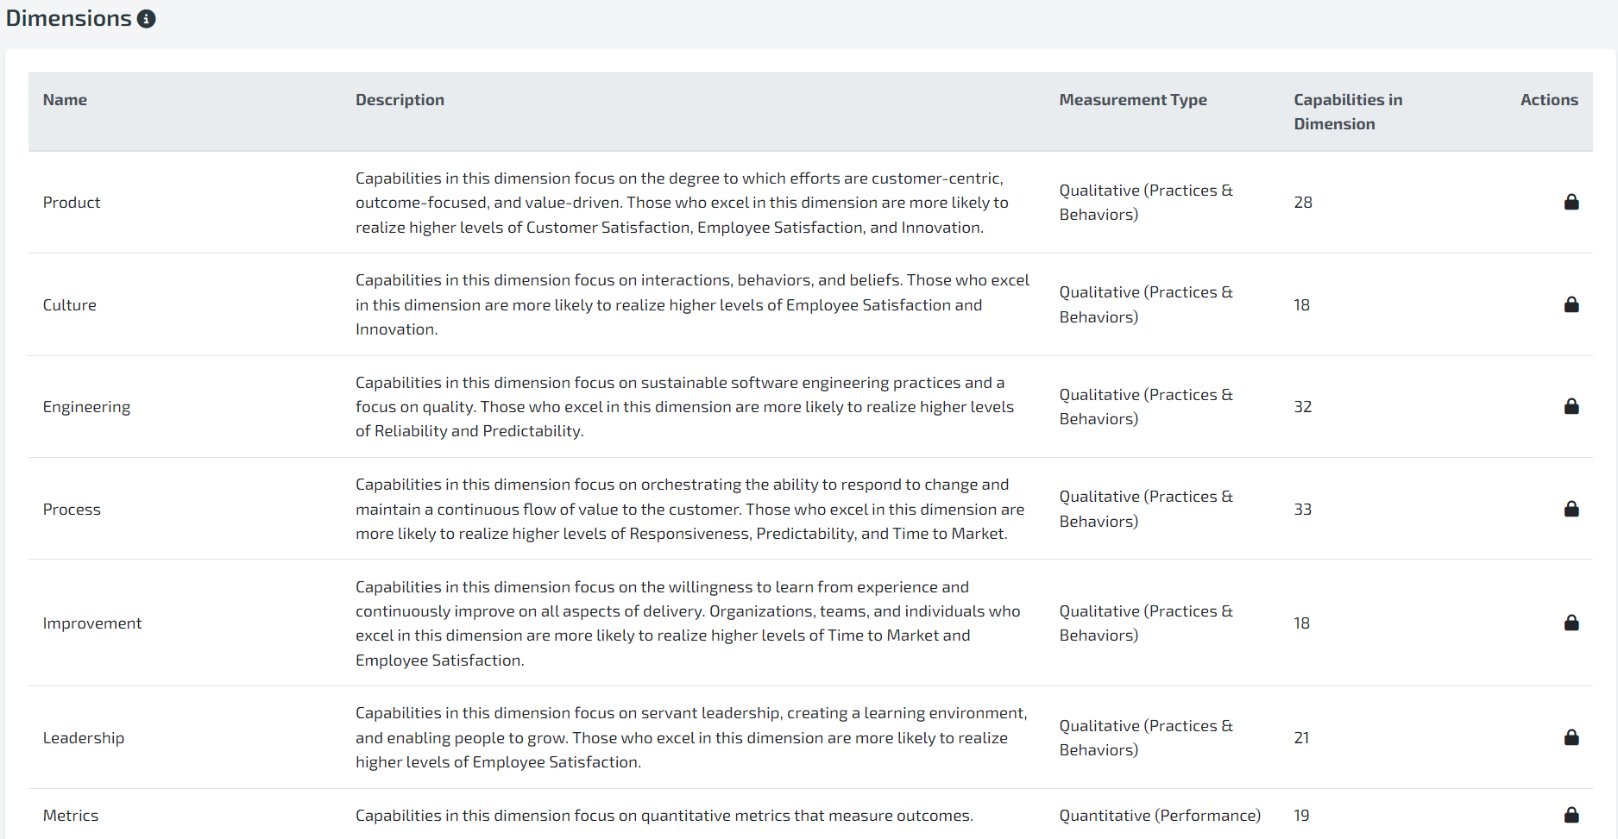
Task: Click the Product description about customer-centric efforts
Action: (x=682, y=203)
